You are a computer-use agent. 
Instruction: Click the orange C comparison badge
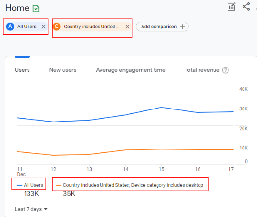[57, 27]
